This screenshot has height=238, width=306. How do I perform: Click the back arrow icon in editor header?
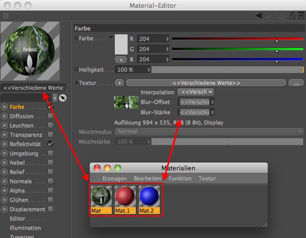260,16
